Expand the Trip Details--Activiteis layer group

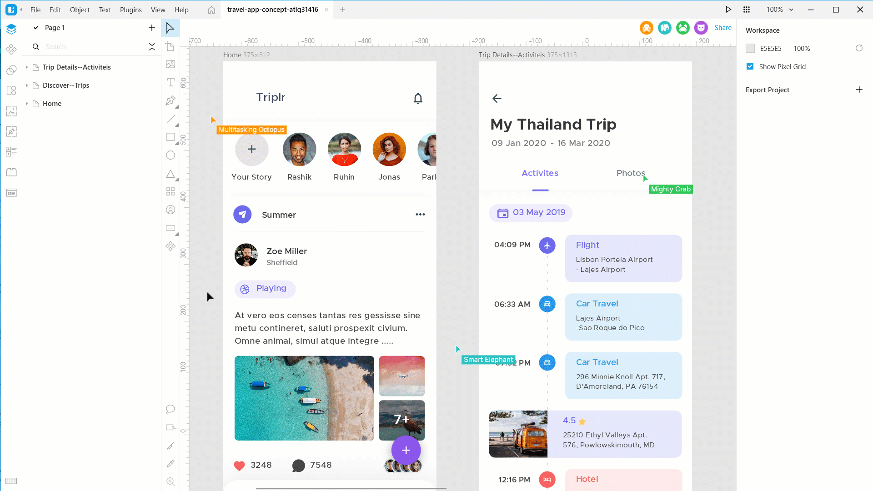click(x=27, y=66)
